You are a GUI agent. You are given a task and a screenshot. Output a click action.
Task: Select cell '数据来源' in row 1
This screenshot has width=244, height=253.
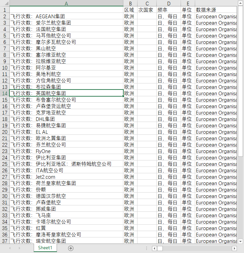tap(216, 10)
